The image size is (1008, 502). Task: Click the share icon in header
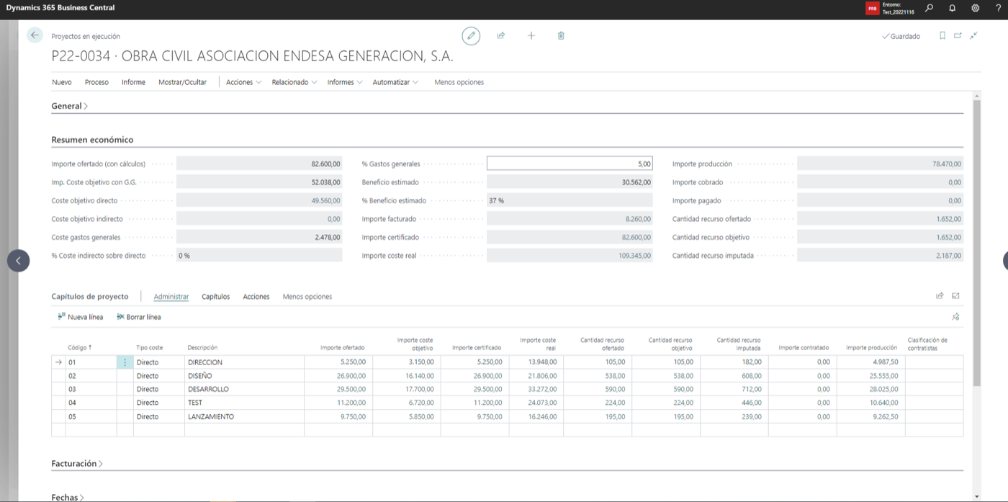click(x=501, y=35)
